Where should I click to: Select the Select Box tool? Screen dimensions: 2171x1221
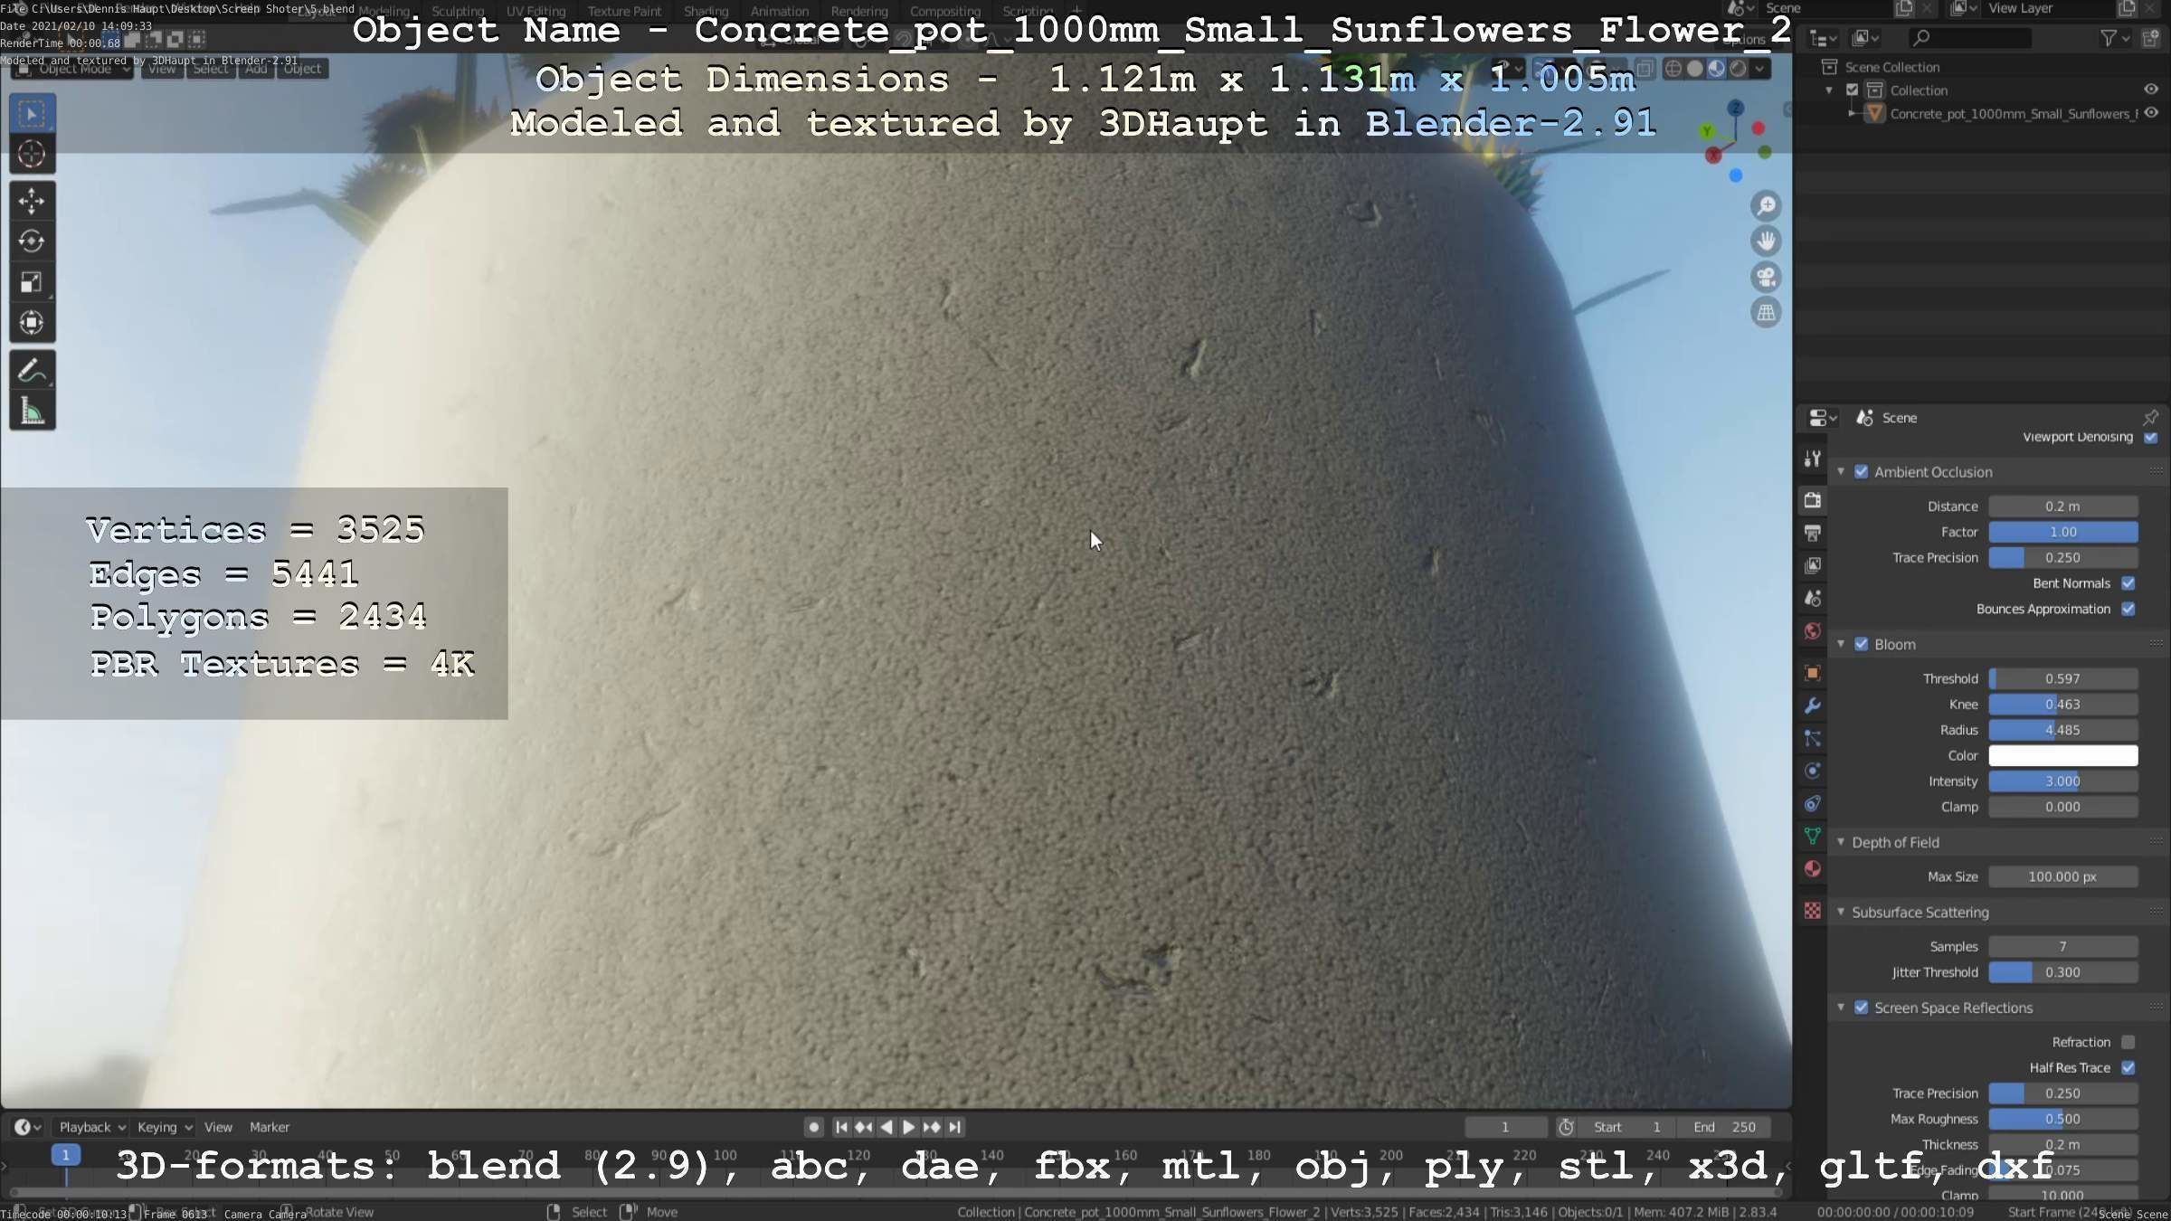[32, 114]
